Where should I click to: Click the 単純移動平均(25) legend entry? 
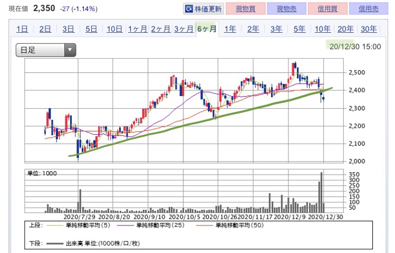160,225
